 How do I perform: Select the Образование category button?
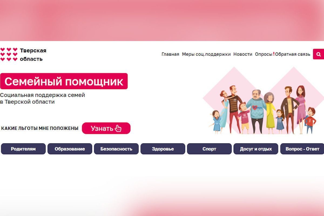pos(70,149)
